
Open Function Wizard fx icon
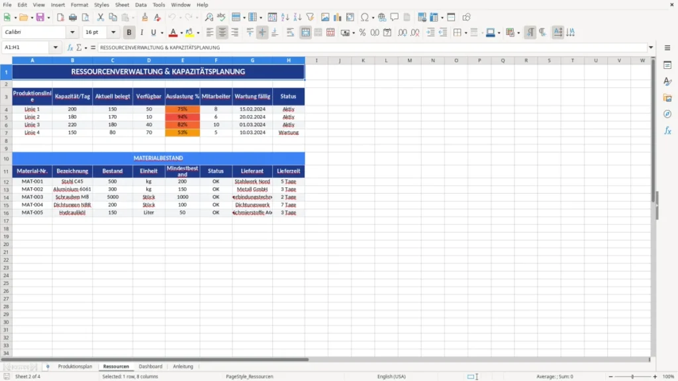[70, 48]
